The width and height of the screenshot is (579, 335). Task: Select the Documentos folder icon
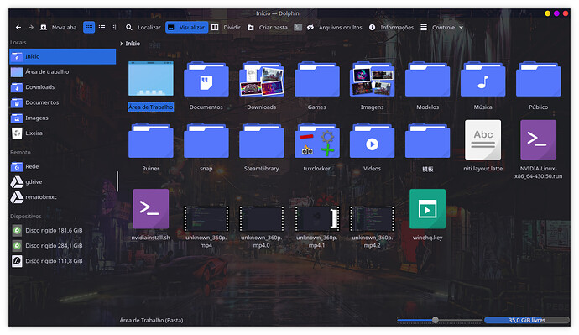click(206, 79)
